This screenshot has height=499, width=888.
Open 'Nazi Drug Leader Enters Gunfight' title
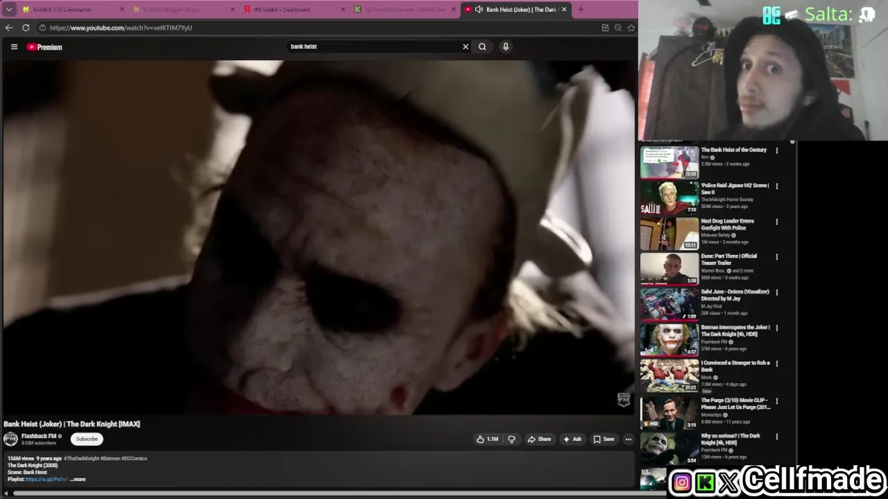point(727,224)
